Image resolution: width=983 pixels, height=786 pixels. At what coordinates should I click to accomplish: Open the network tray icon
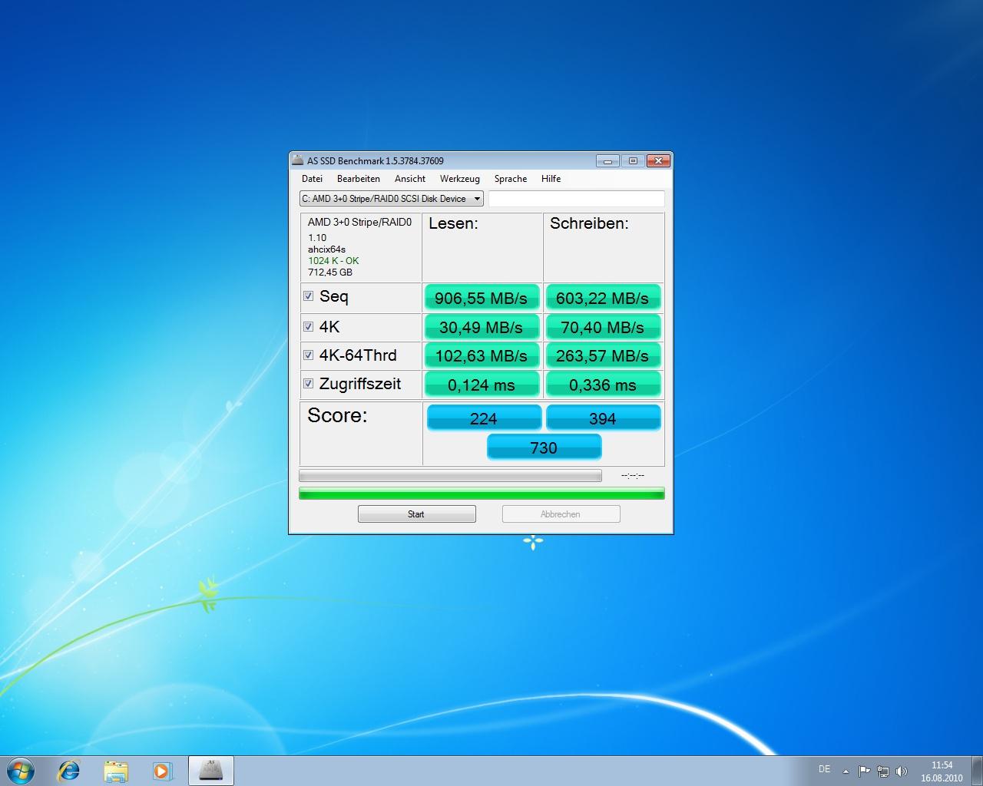point(883,771)
